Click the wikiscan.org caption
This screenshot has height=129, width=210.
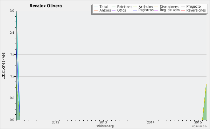(105, 126)
